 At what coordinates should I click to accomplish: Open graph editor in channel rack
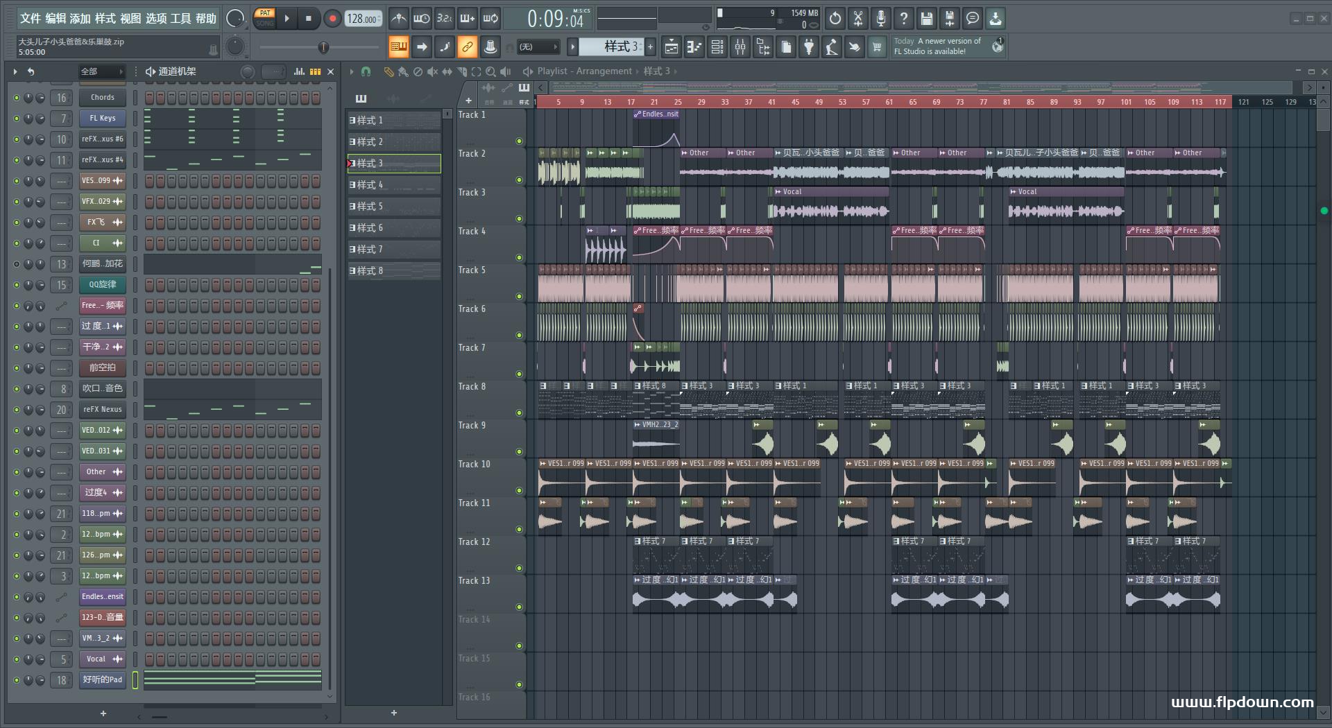pos(299,71)
